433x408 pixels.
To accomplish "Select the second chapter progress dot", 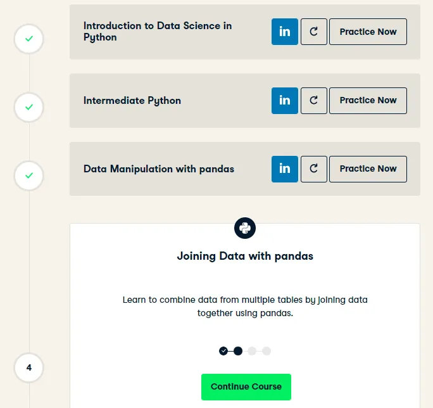I will (x=238, y=351).
